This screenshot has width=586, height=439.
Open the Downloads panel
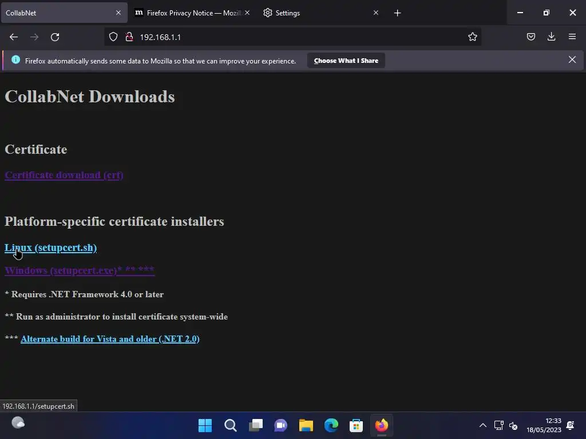(x=551, y=37)
